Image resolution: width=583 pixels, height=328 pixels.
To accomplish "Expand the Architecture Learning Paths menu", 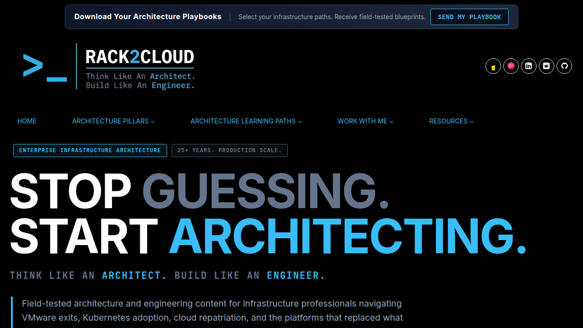I will pos(246,121).
